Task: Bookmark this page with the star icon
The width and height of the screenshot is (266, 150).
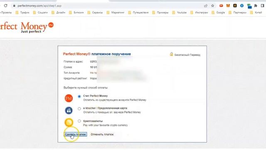Action: click(x=212, y=6)
